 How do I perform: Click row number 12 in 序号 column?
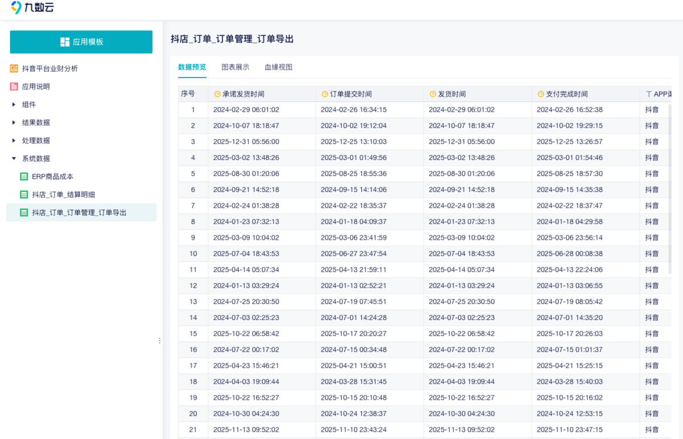click(194, 285)
